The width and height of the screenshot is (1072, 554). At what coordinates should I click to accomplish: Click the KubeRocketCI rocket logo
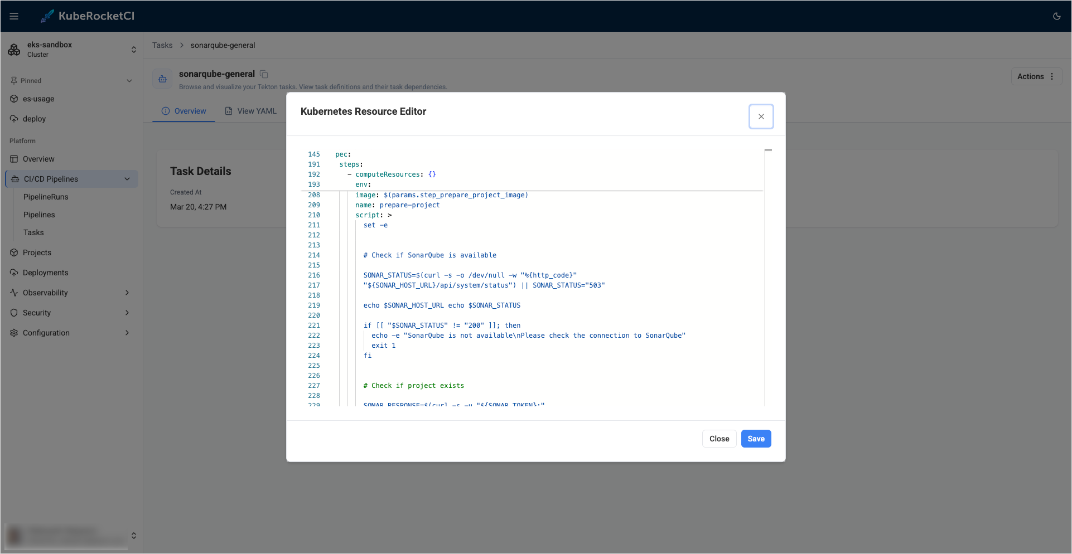click(47, 16)
